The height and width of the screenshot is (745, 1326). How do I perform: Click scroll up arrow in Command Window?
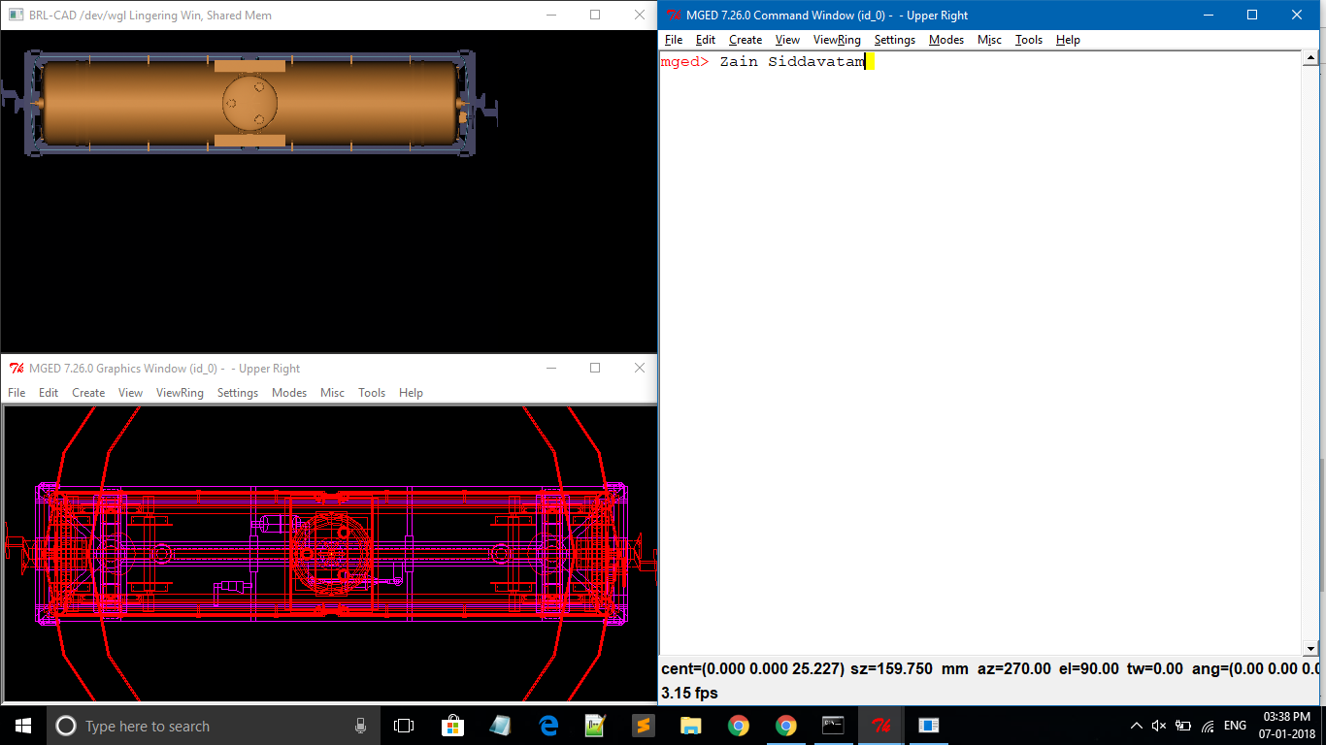click(x=1309, y=58)
